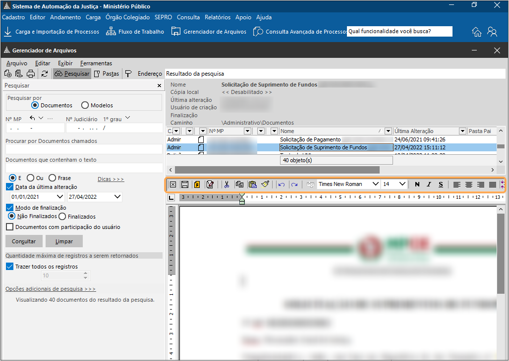Click the yellow finalize document icon
The image size is (509, 361).
(x=197, y=184)
